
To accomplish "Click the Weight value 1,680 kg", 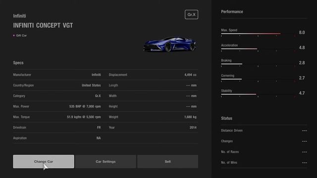I will 190,117.
